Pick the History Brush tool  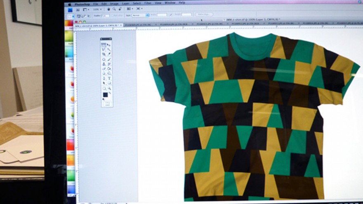point(108,64)
